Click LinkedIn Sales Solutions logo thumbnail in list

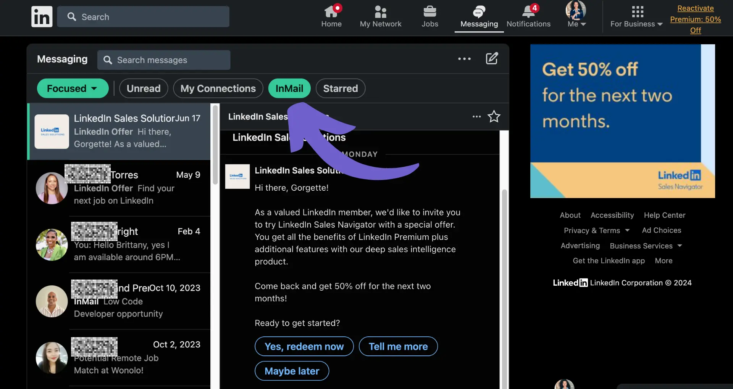52,132
